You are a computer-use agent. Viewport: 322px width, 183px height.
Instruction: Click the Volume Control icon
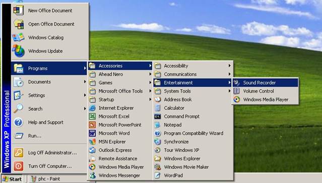pyautogui.click(x=237, y=91)
